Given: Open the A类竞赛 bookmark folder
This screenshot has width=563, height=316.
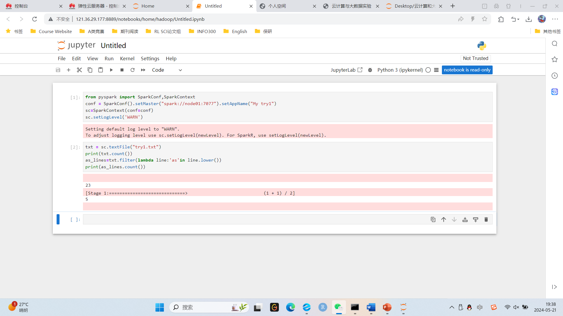Looking at the screenshot, I should point(92,31).
